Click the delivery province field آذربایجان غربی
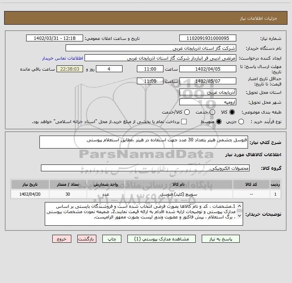The image size is (292, 283). pos(208,92)
